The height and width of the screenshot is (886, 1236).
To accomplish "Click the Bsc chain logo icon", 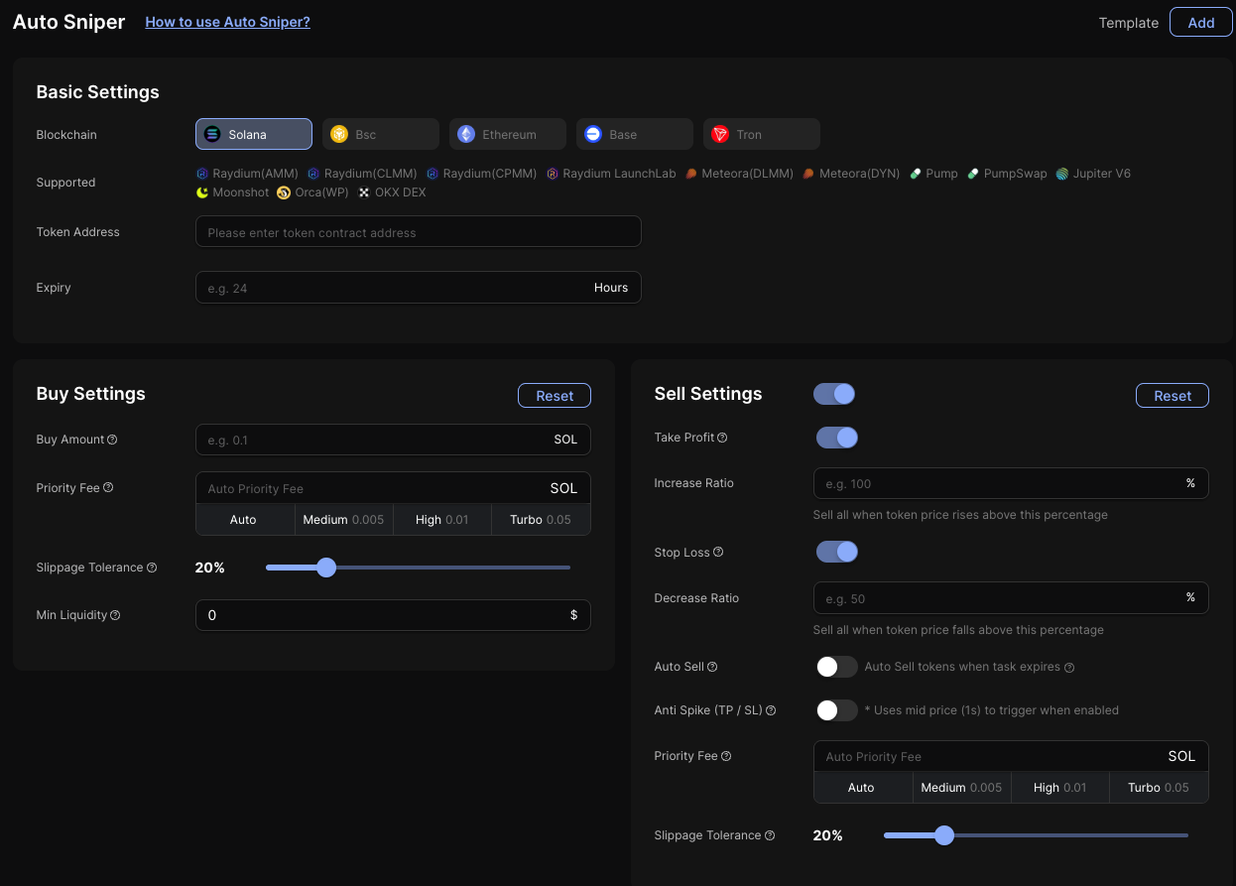I will (x=338, y=134).
